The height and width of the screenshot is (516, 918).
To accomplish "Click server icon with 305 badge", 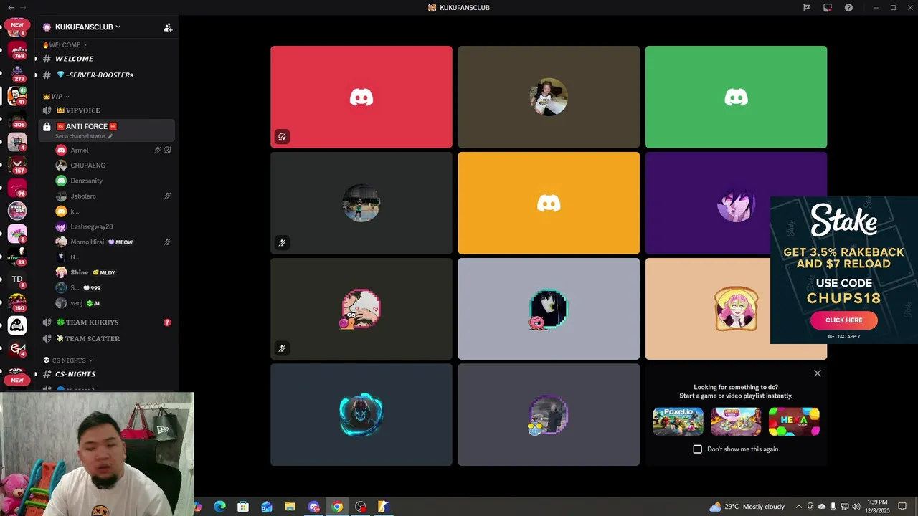I will point(17,119).
